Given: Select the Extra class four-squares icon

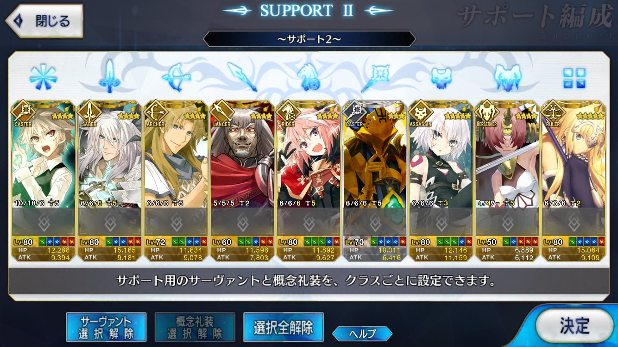Looking at the screenshot, I should [x=574, y=78].
